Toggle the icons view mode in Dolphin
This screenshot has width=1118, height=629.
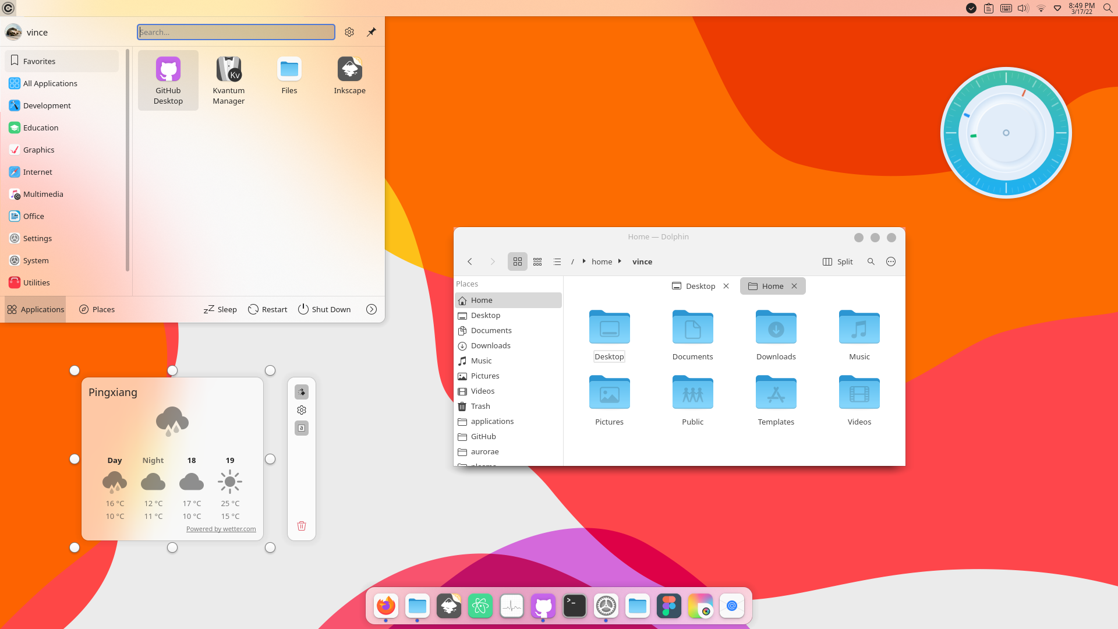(517, 262)
